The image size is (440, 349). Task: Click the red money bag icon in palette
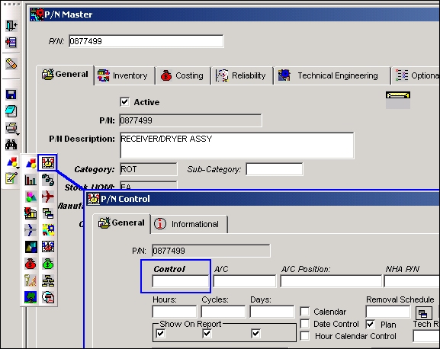31,264
